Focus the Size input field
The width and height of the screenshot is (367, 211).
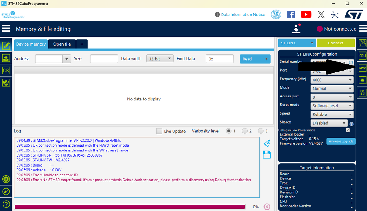pos(104,59)
